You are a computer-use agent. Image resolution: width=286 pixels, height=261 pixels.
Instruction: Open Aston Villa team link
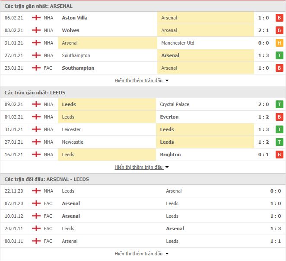click(x=75, y=18)
